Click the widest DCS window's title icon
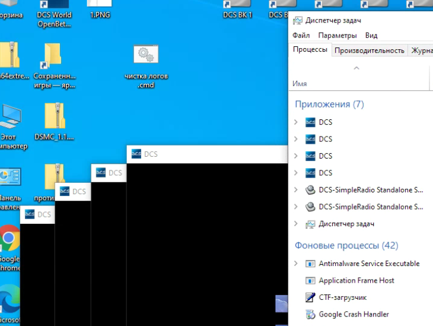The width and height of the screenshot is (433, 326). (x=136, y=154)
